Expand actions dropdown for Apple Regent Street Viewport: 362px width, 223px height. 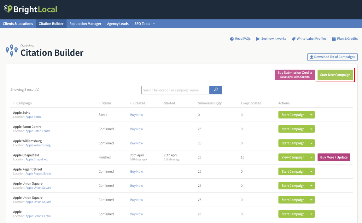tap(311, 172)
